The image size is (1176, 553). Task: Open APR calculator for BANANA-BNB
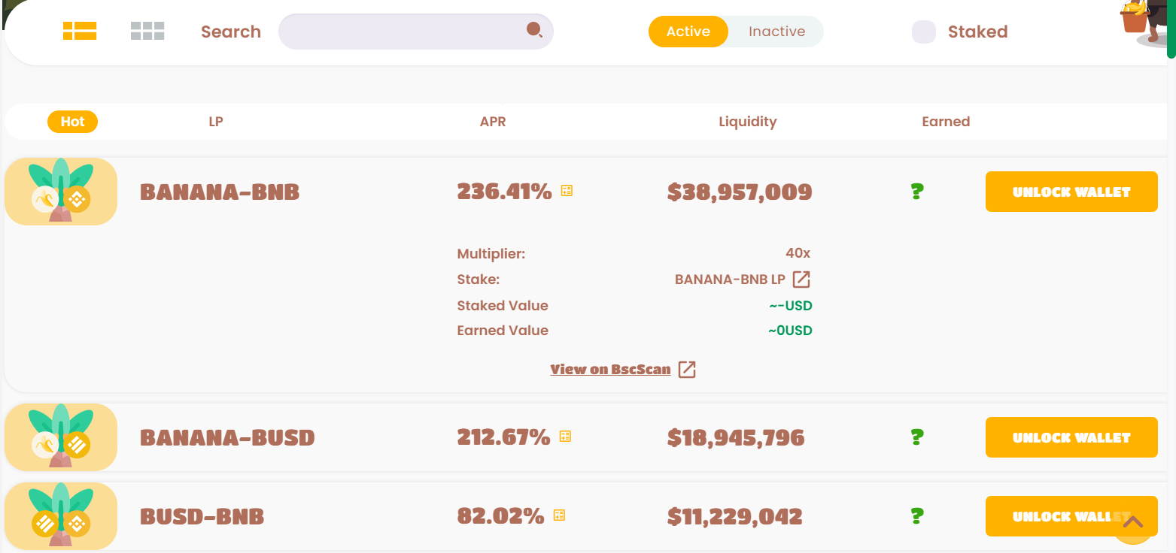[567, 191]
